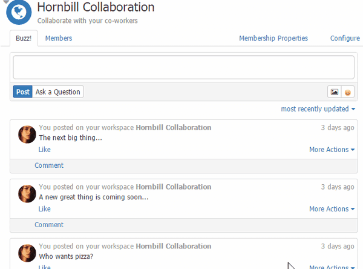Open the Configure link
The height and width of the screenshot is (269, 363).
point(345,38)
